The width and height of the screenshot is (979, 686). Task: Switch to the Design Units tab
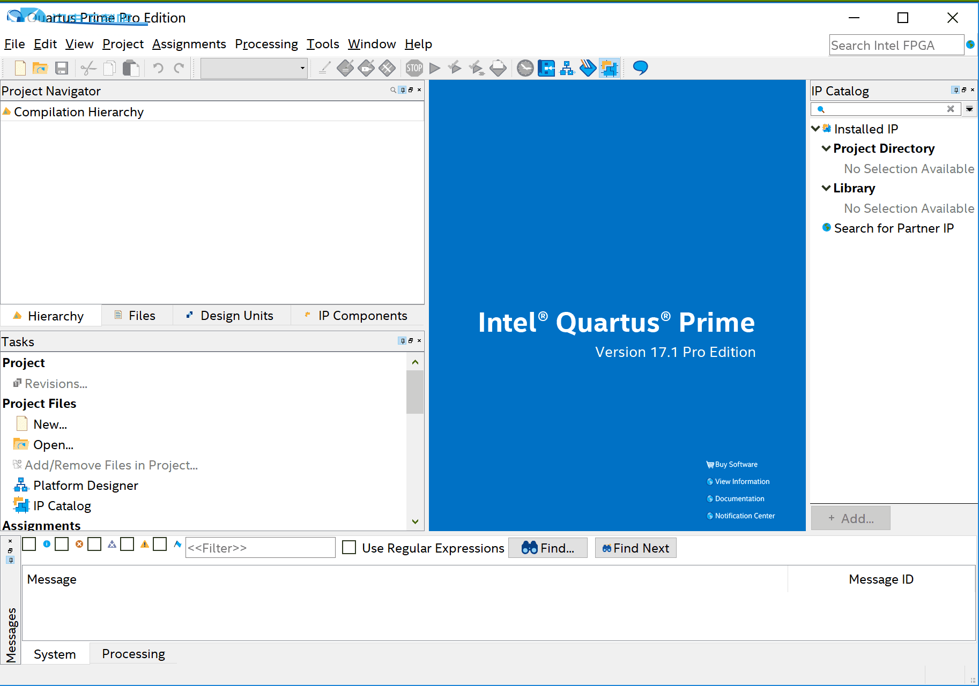pyautogui.click(x=231, y=316)
